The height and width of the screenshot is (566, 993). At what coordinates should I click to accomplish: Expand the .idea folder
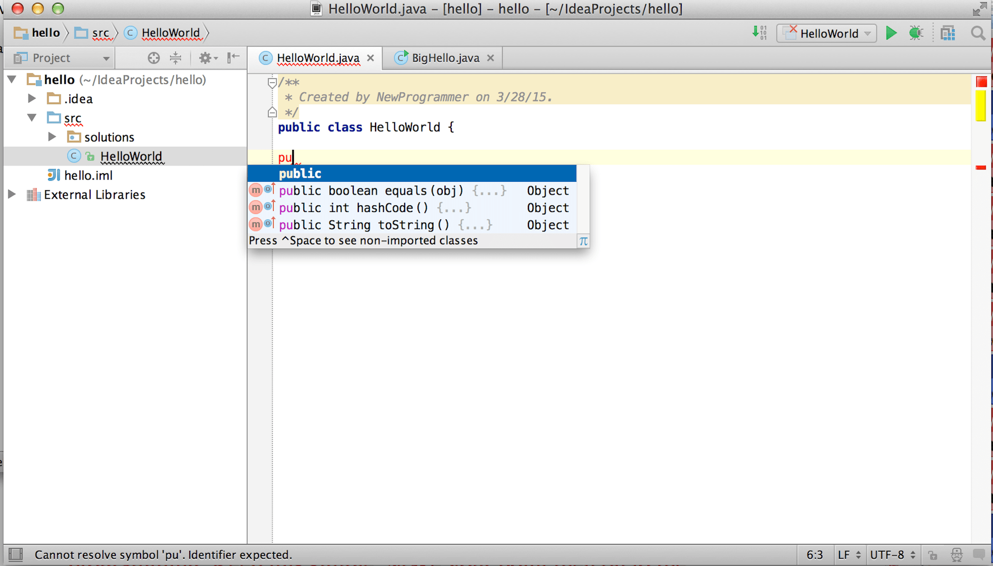click(x=32, y=98)
